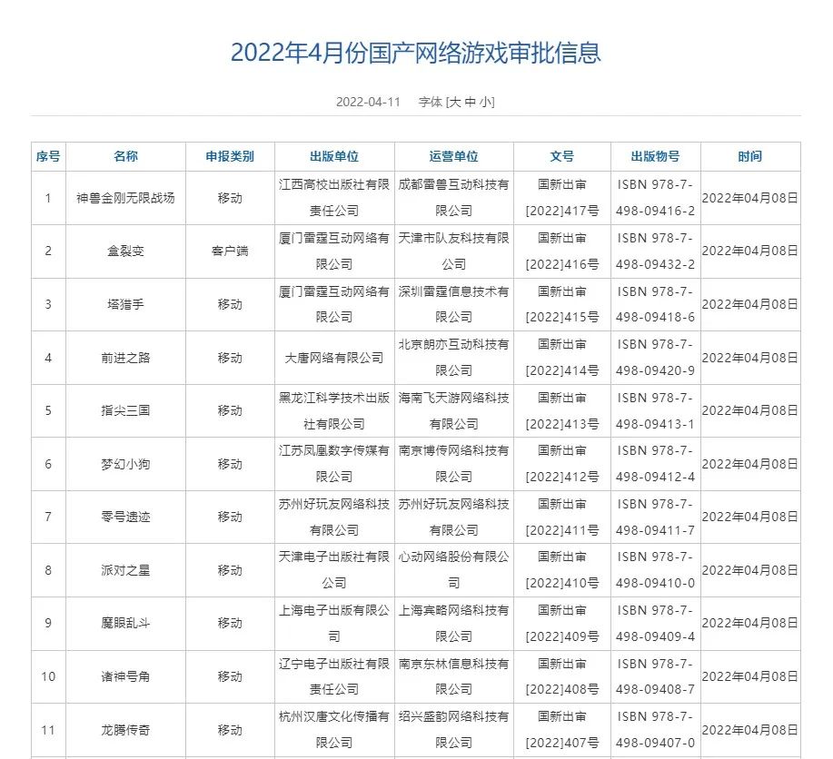833x759 pixels.
Task: Click publisher 天津电子出版社有限公司
Action: [x=334, y=570]
